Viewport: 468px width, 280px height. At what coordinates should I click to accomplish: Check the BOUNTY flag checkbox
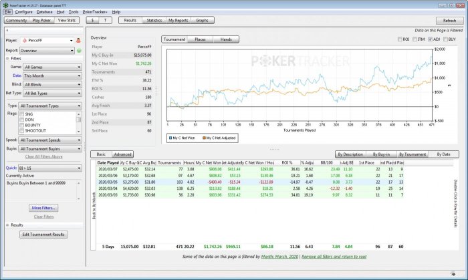pos(23,126)
